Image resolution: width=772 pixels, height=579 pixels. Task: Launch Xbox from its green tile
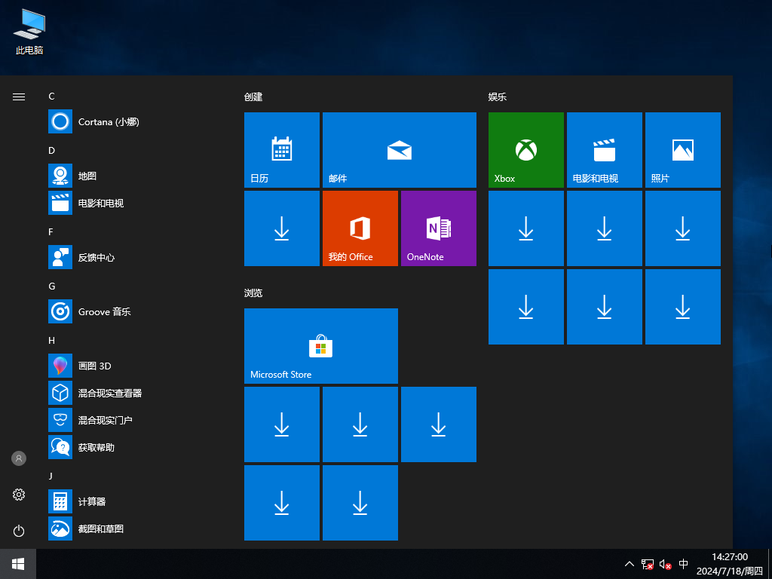(x=525, y=149)
